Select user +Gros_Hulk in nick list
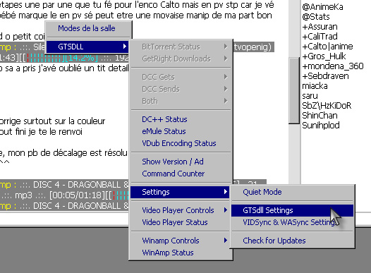 point(324,56)
